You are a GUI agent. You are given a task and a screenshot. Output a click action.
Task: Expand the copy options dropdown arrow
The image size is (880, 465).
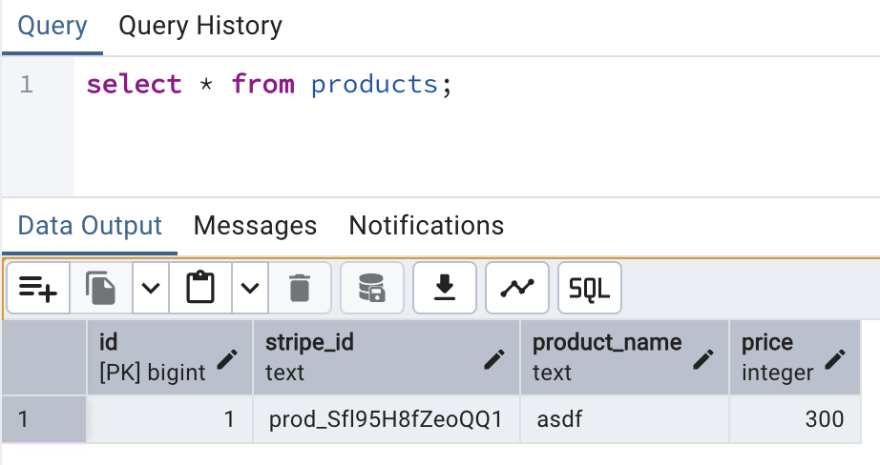click(x=150, y=288)
